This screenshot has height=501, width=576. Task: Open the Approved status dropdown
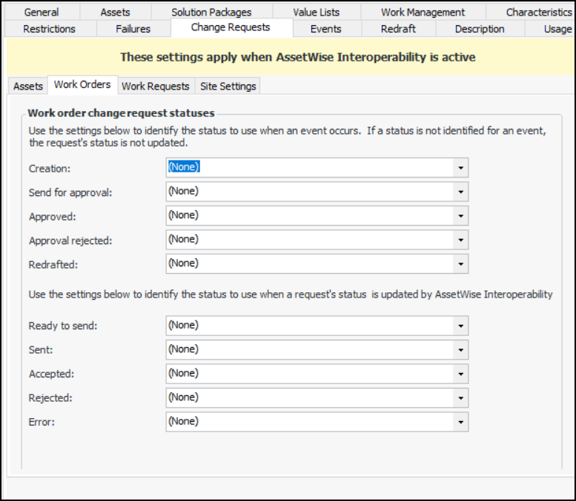460,215
